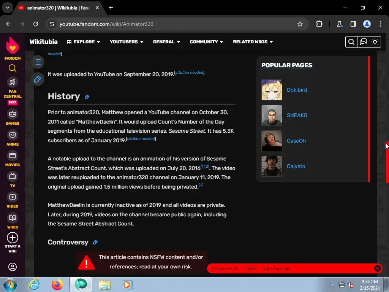Image resolution: width=389 pixels, height=292 pixels.
Task: Click the floating edit pencil icon
Action: point(38,79)
